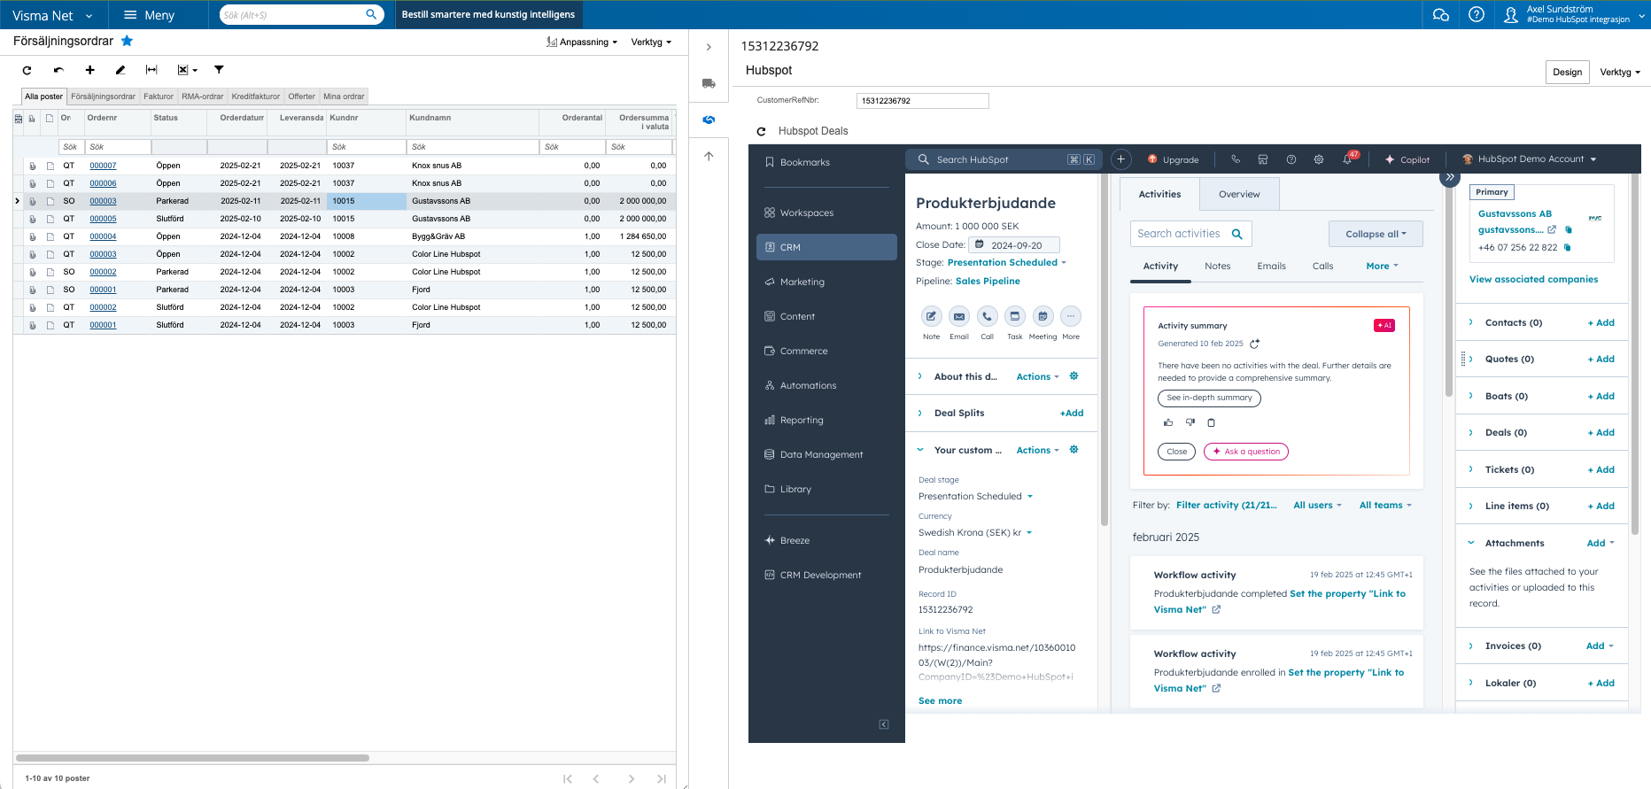This screenshot has width=1651, height=789.
Task: Click the Note action icon on deal
Action: pyautogui.click(x=931, y=316)
